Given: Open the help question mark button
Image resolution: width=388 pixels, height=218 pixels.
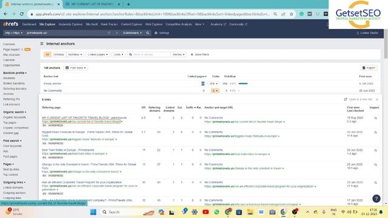Looking at the screenshot, I should 376,199.
